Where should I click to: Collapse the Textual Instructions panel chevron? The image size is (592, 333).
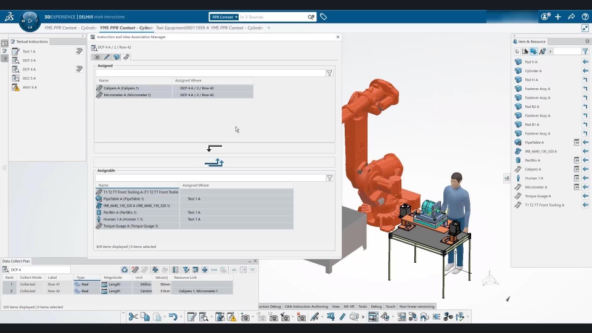click(83, 36)
